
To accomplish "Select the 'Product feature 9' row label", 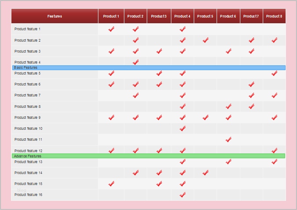I will (x=27, y=117).
